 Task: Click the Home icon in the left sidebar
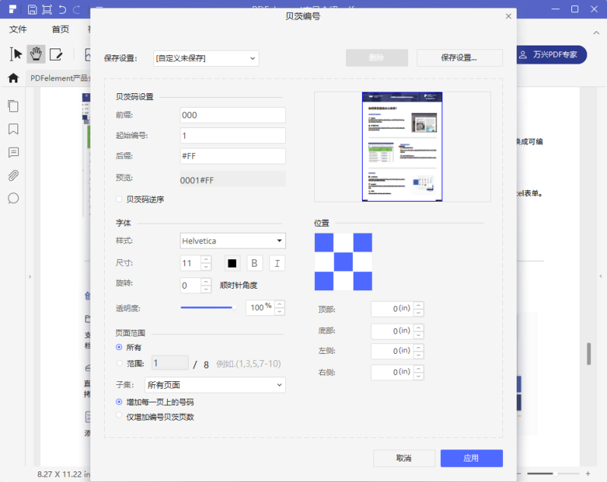tap(12, 77)
